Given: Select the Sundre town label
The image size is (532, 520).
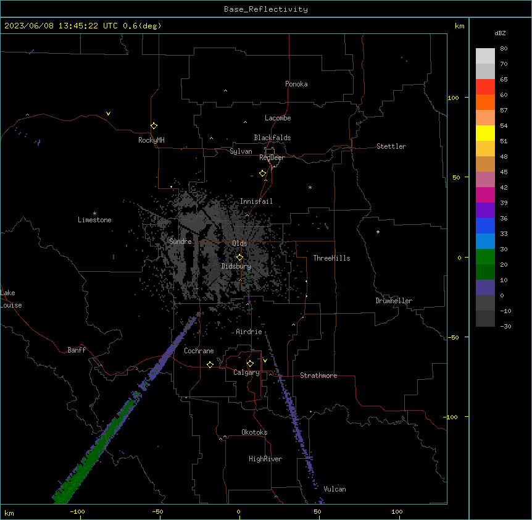Looking at the screenshot, I should (180, 241).
